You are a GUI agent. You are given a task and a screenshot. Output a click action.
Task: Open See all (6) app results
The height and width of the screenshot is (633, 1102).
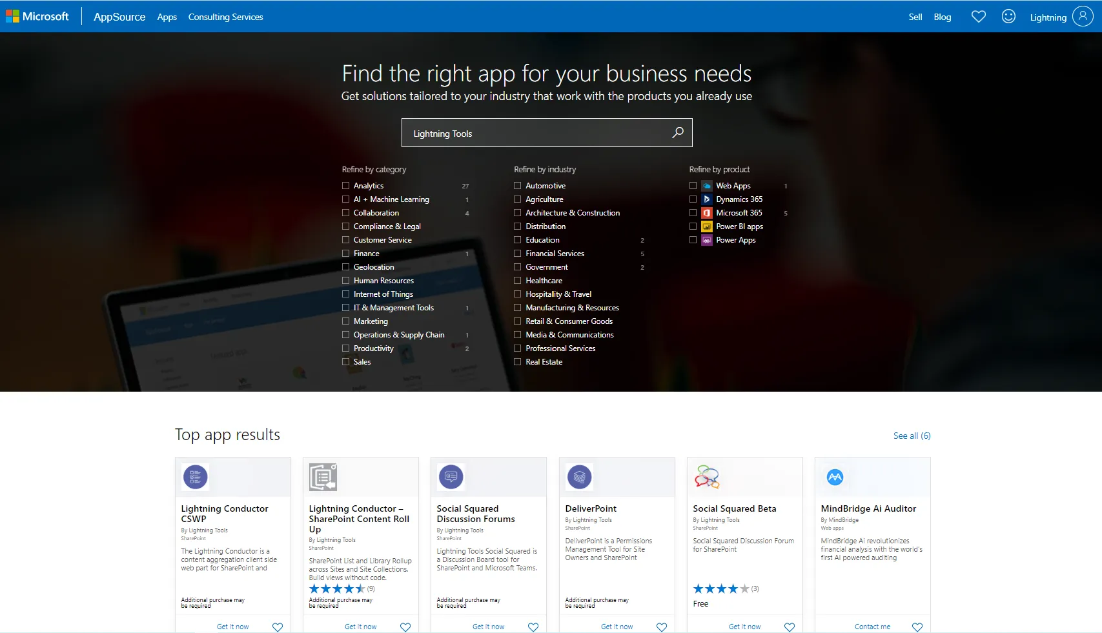(x=912, y=436)
